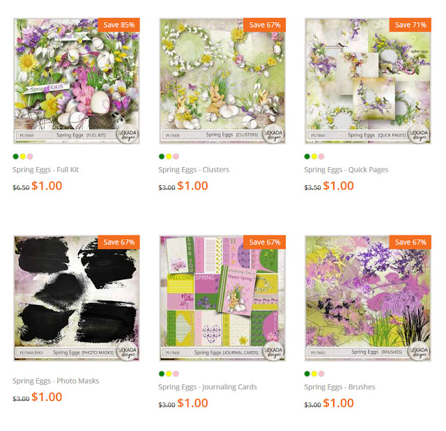Select pink color swatch under Quick Pages
Screen dimensions: 446x431
[x=321, y=156]
